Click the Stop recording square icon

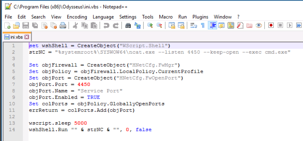[x=280, y=25]
